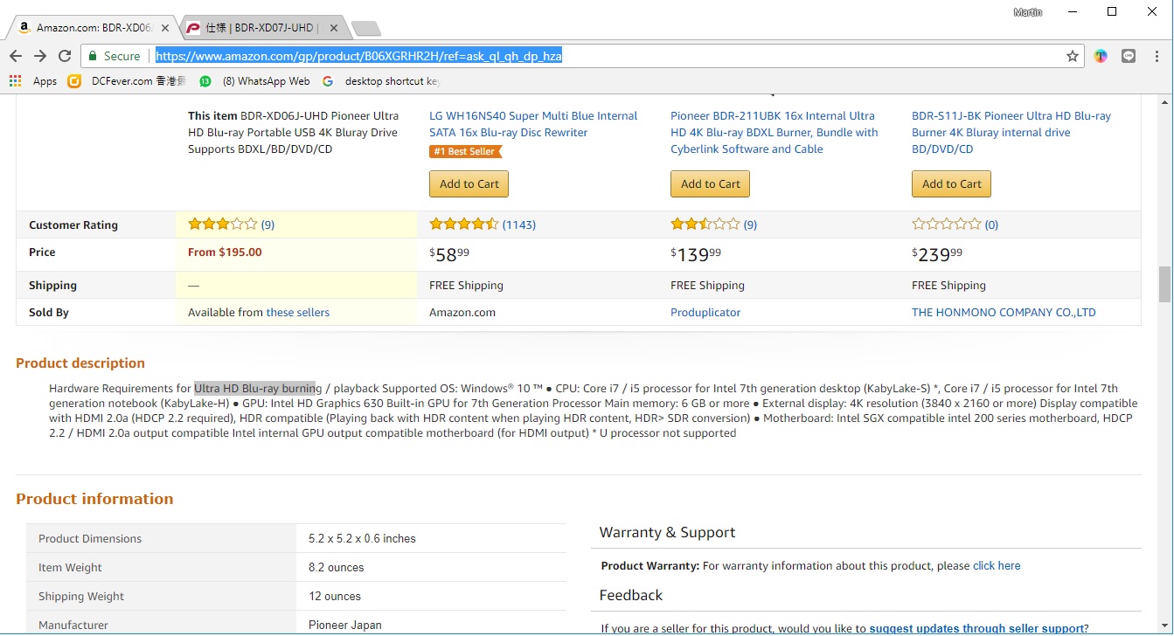Open the LINE extension icon

click(1129, 56)
